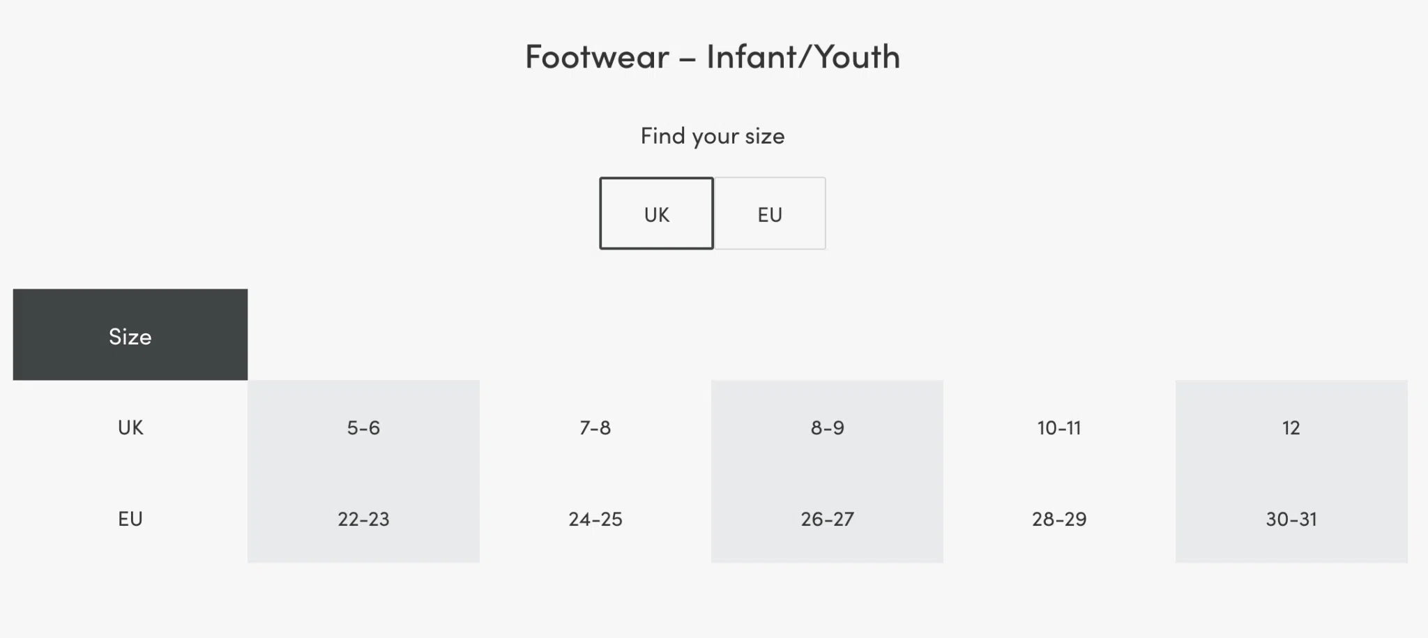Select the UK size standard
1428x638 pixels.
(x=655, y=213)
